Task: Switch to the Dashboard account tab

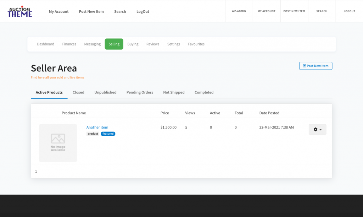Action: [46, 44]
